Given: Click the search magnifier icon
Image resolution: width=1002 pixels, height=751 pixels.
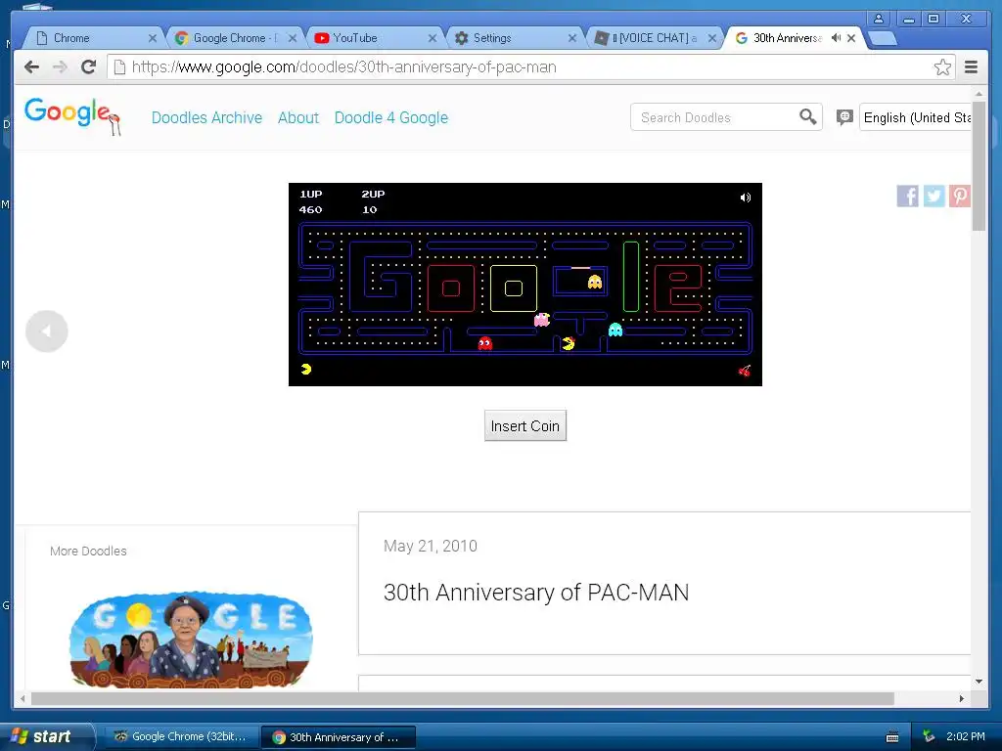Looking at the screenshot, I should [x=807, y=117].
